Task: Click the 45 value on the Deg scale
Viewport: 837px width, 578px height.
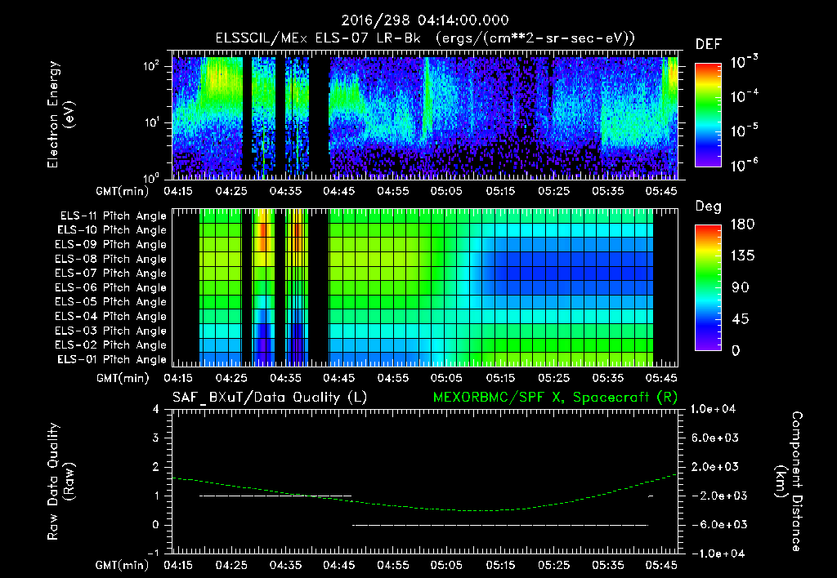Action: [741, 319]
